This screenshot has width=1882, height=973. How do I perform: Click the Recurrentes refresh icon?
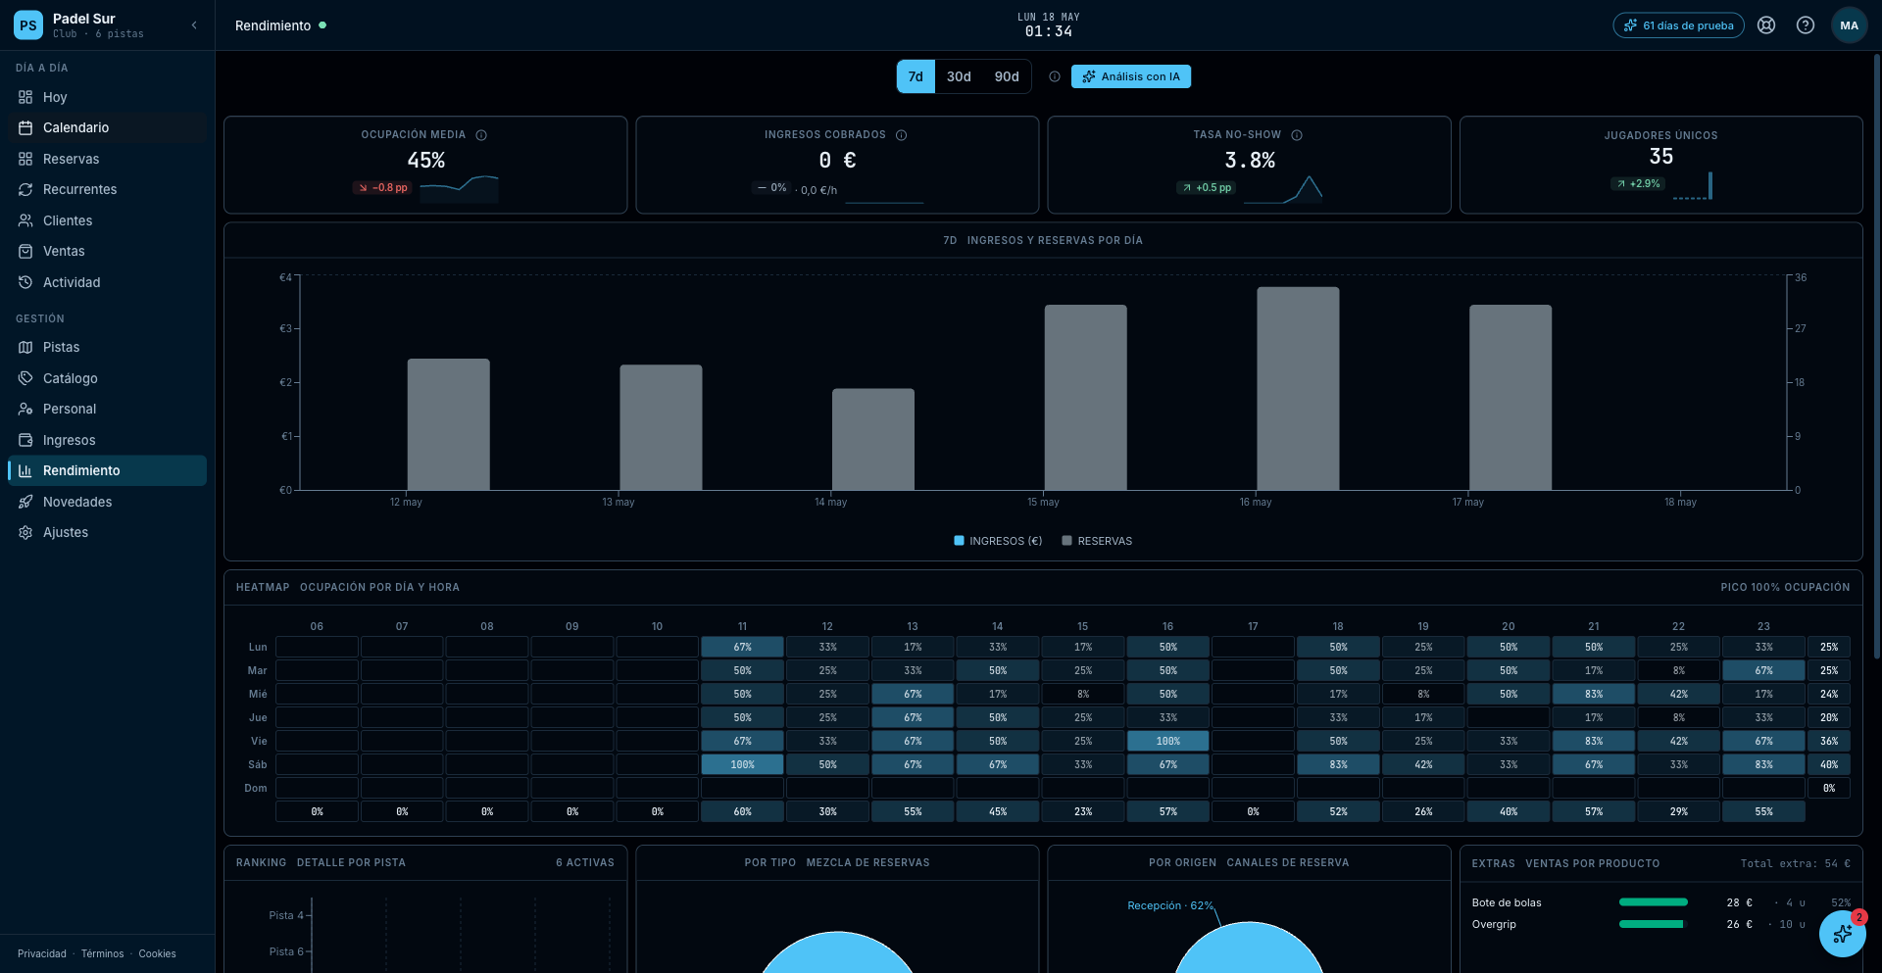point(25,189)
